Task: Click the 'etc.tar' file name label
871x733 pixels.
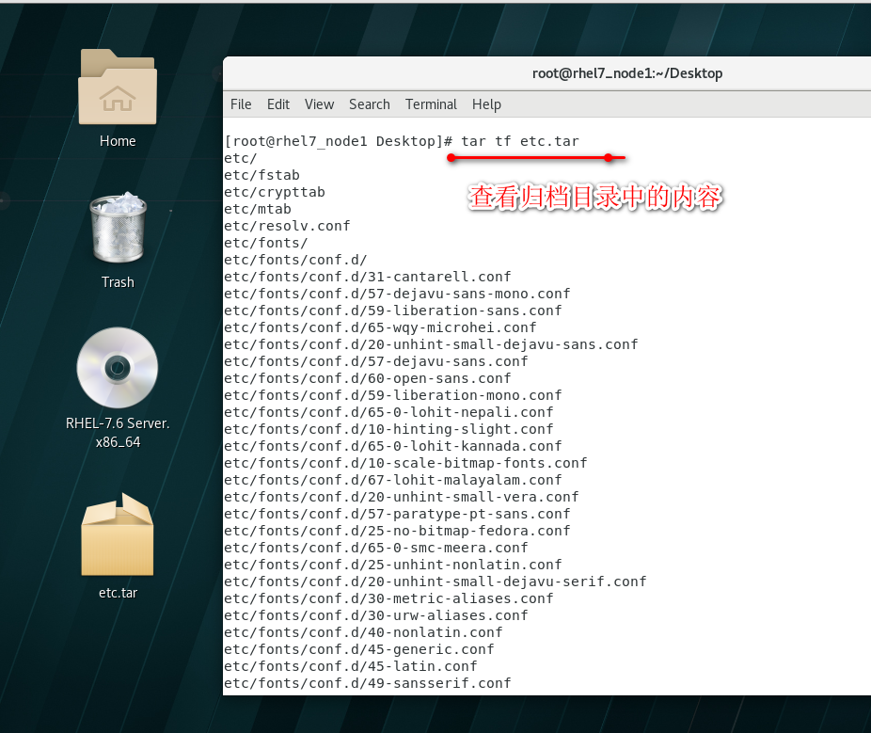Action: coord(118,593)
